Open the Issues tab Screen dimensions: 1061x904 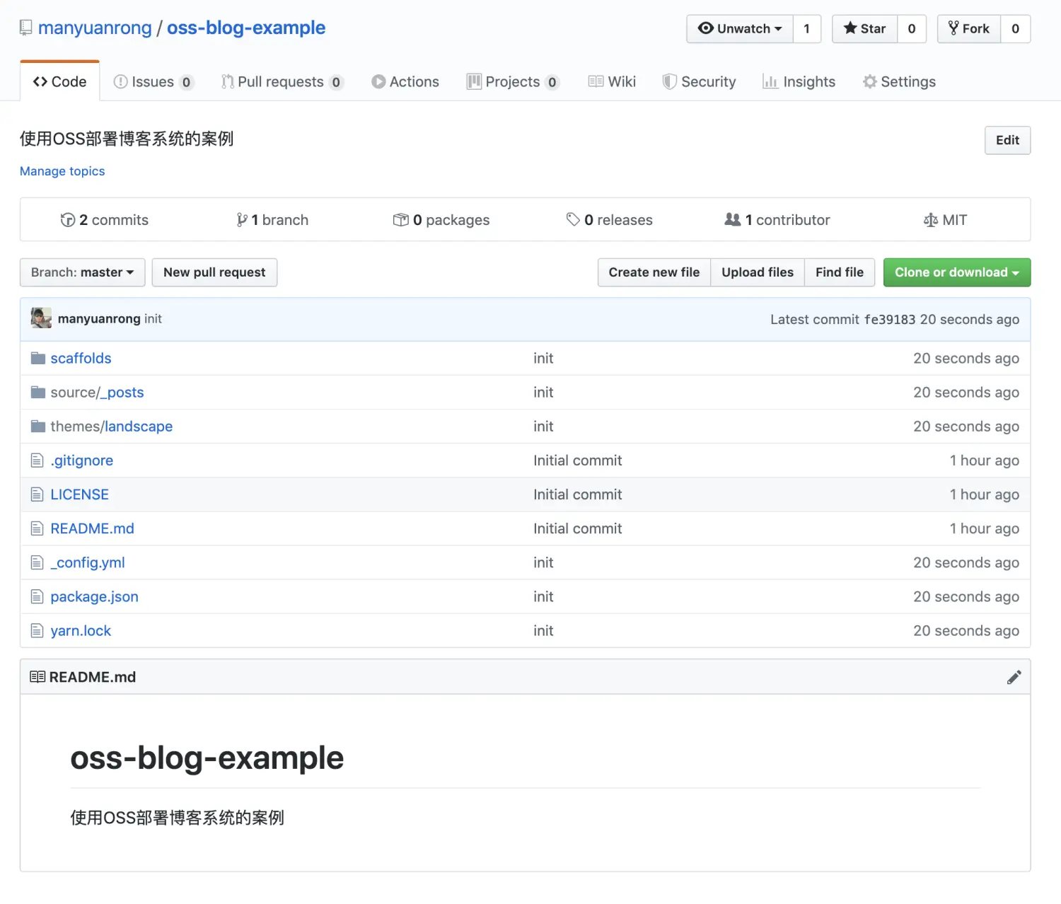click(153, 82)
